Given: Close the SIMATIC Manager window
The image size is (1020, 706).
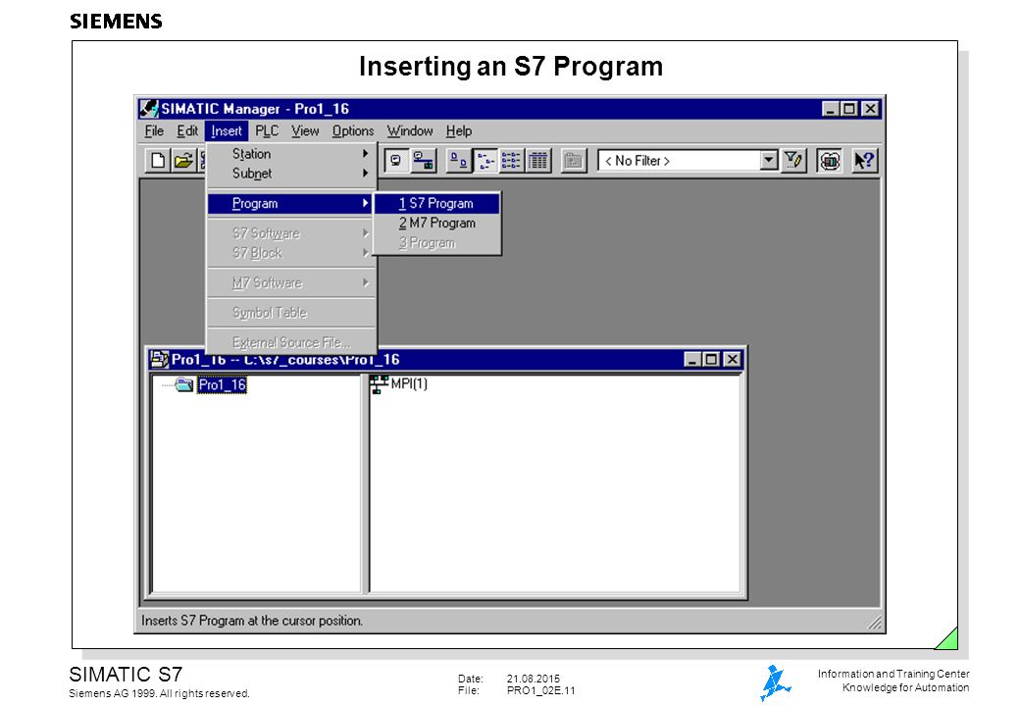Looking at the screenshot, I should (870, 109).
